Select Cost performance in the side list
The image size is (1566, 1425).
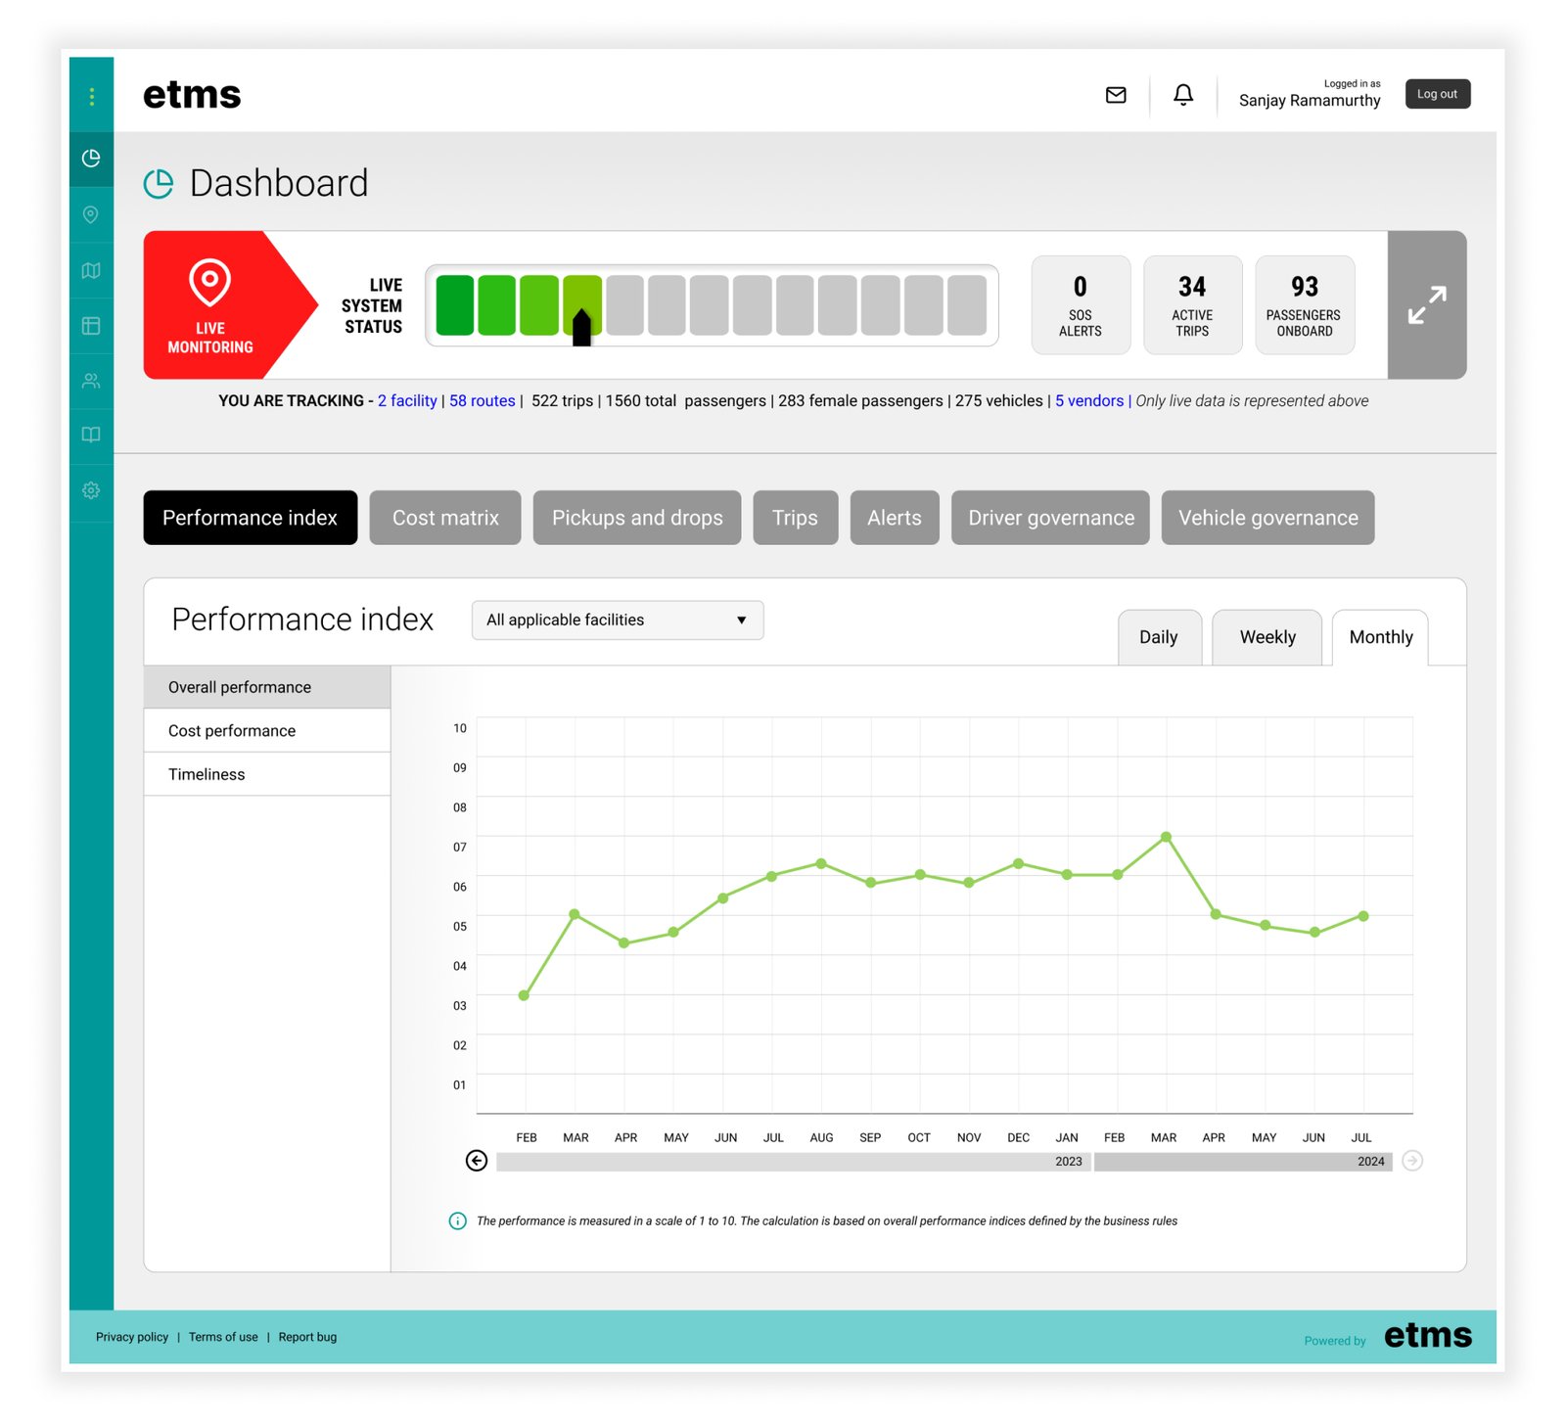(232, 731)
